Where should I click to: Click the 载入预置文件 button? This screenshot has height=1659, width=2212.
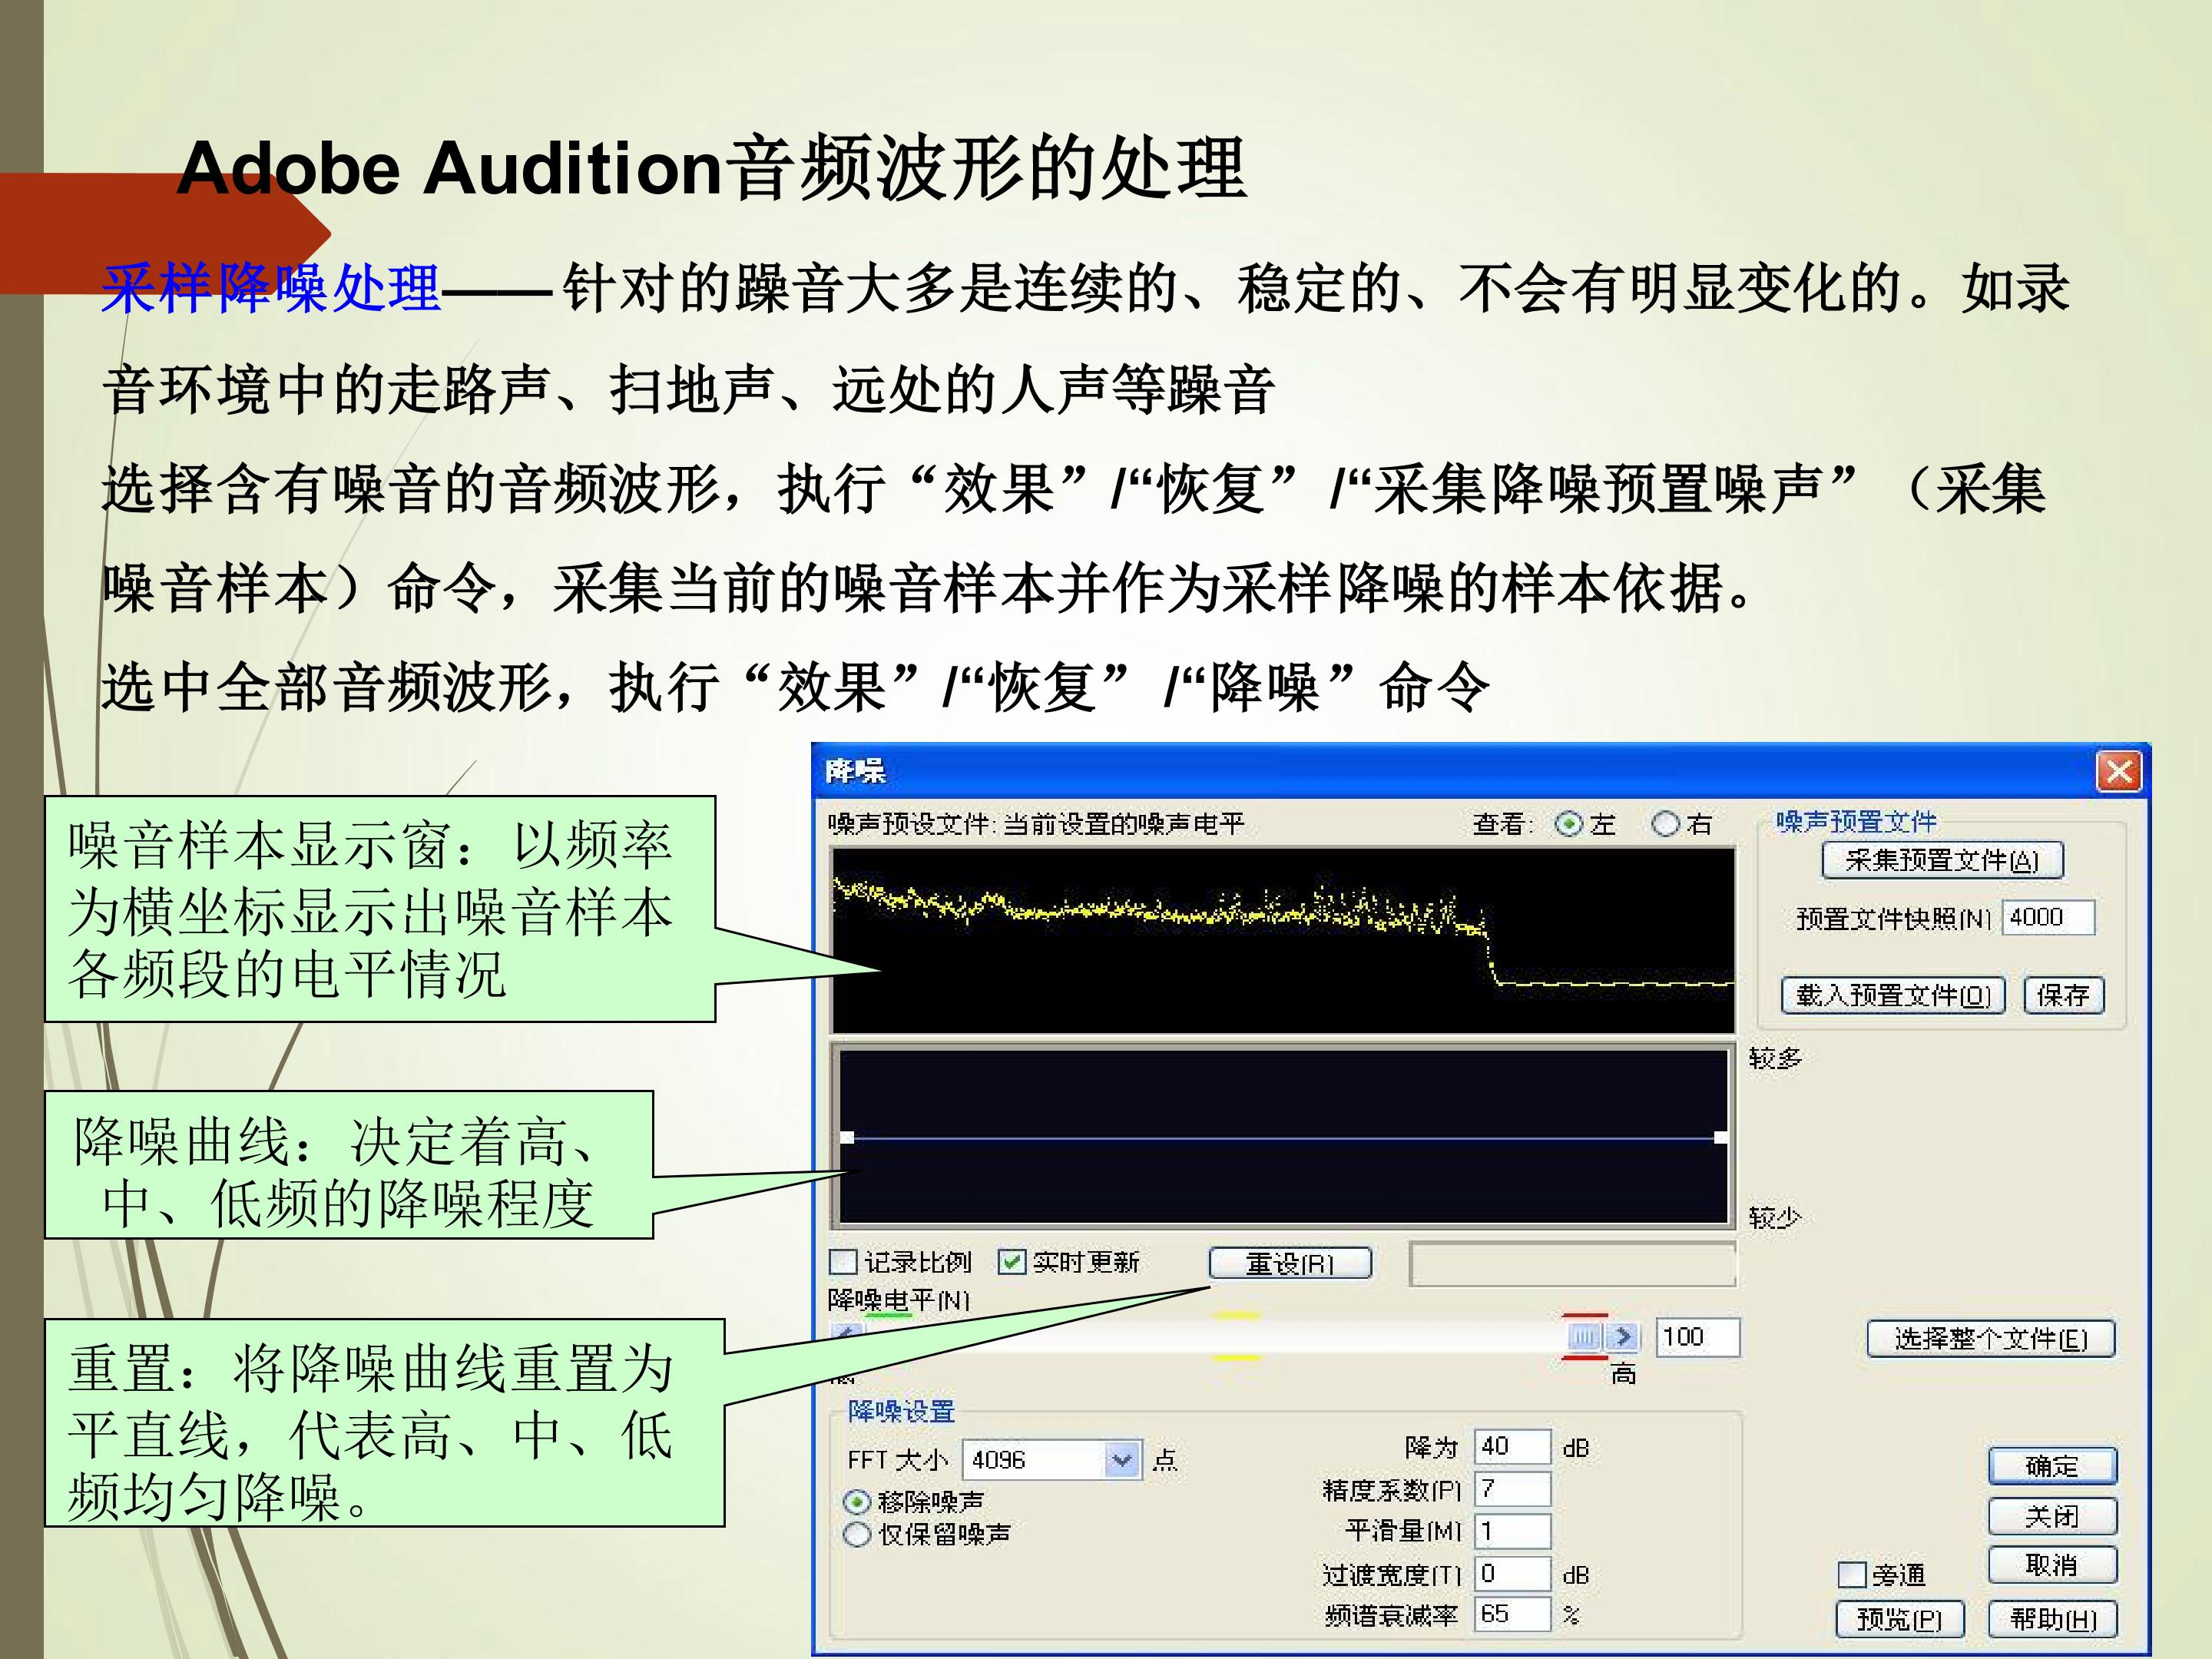(1893, 995)
